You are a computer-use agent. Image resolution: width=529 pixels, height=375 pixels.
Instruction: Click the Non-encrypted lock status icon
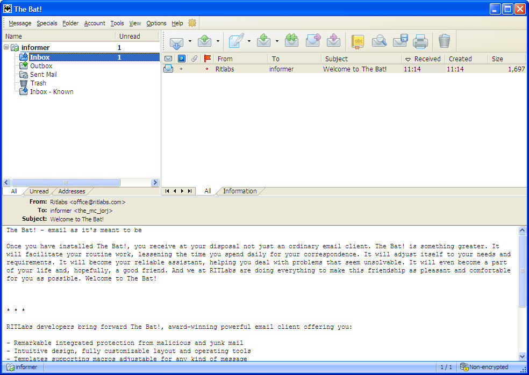coord(464,367)
